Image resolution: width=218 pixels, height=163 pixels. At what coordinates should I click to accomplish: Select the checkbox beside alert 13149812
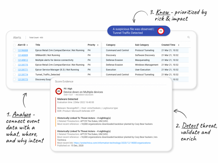pyautogui.click(x=14, y=60)
